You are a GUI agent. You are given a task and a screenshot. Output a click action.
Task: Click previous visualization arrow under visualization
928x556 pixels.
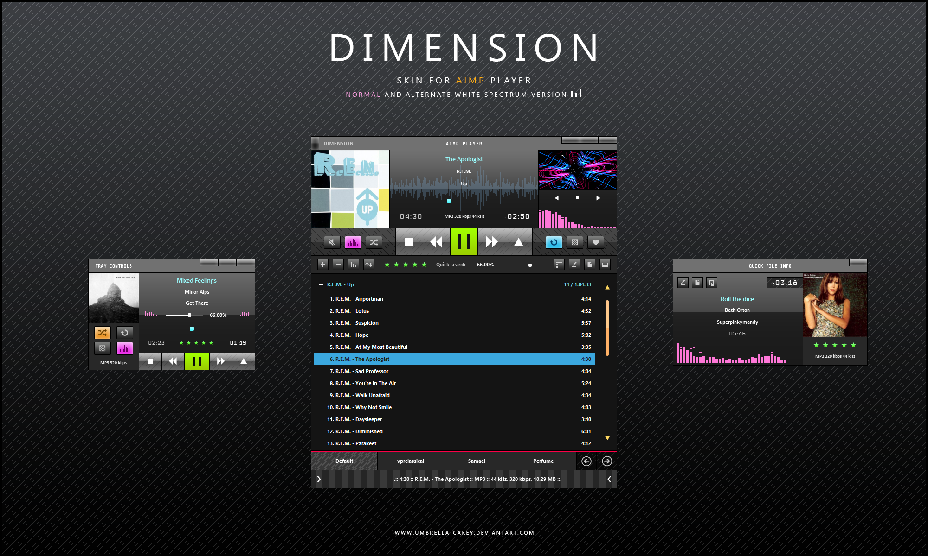tap(556, 198)
